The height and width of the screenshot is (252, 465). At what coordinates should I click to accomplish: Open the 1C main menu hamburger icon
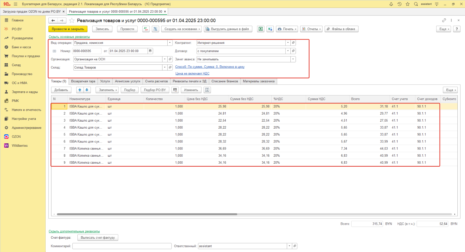click(x=15, y=4)
